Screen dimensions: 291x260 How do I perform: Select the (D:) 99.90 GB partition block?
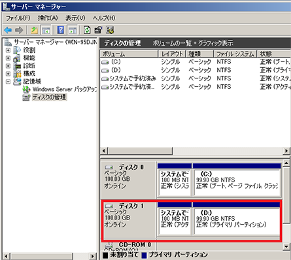tap(237, 219)
